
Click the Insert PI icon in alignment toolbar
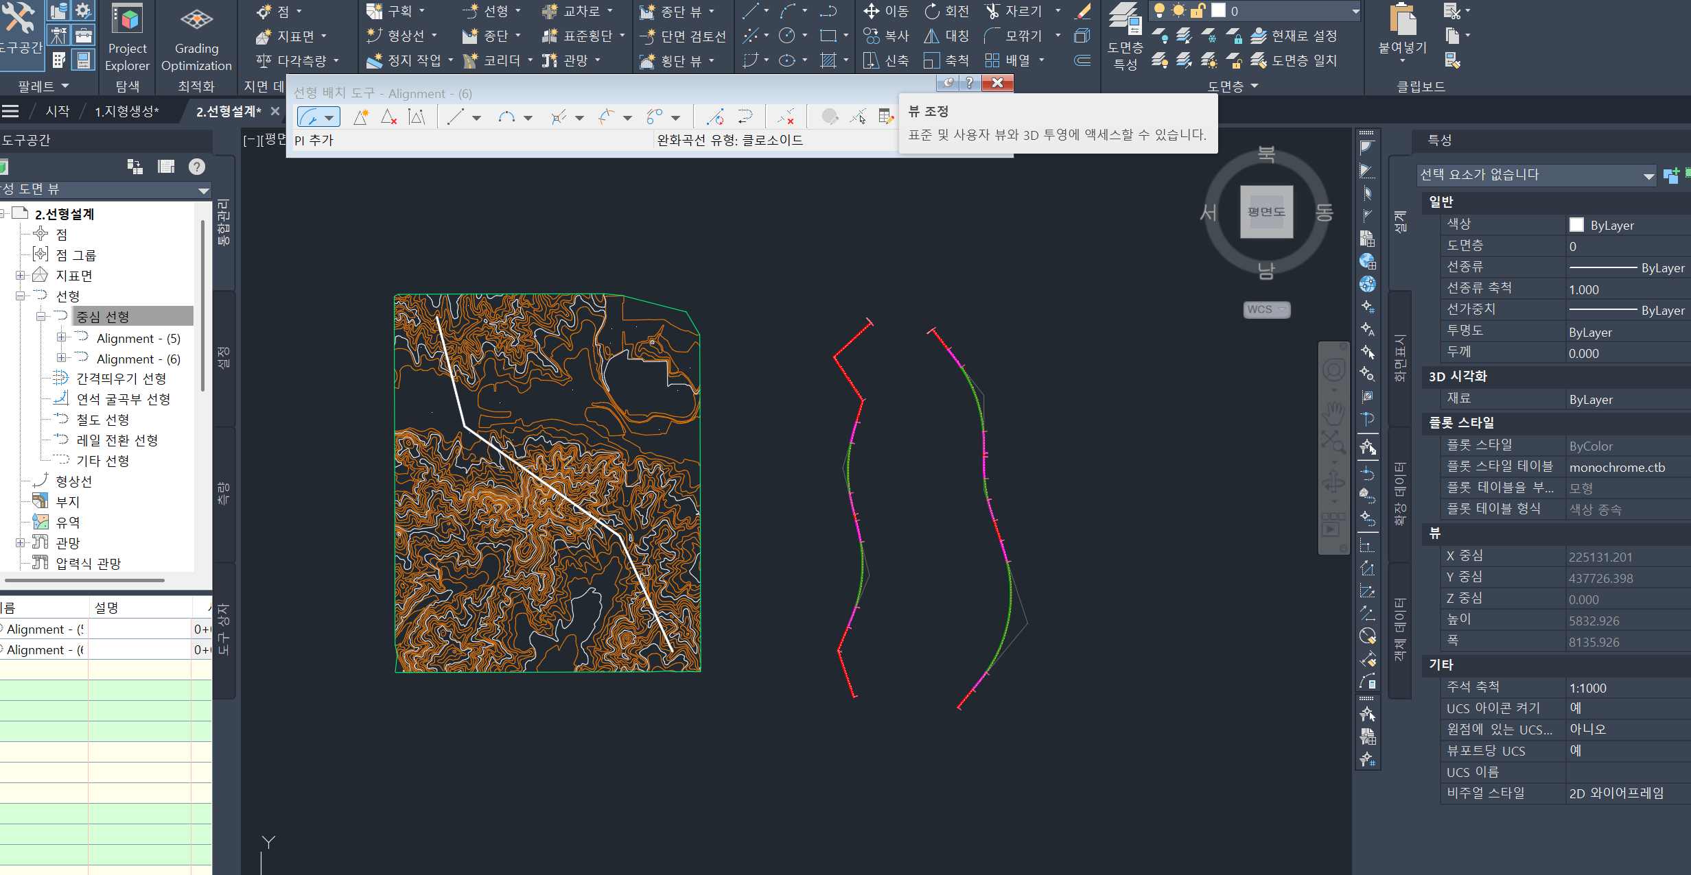tap(360, 117)
